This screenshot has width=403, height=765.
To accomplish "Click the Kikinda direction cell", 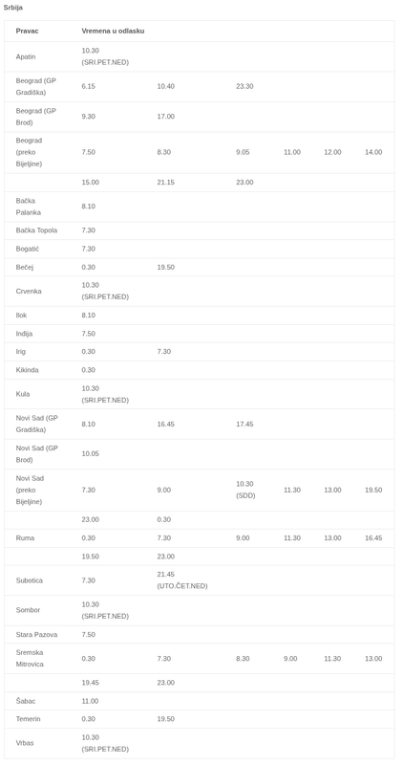I will coord(28,370).
